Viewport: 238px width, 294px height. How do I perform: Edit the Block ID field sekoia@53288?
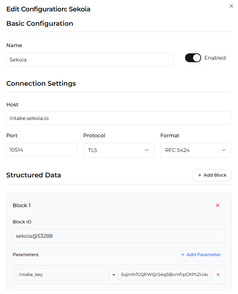coord(118,236)
